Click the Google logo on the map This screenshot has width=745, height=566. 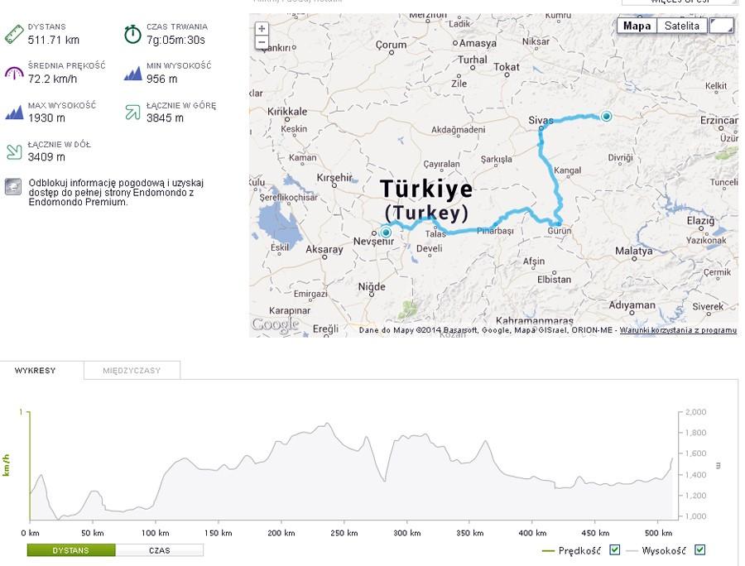click(x=275, y=324)
